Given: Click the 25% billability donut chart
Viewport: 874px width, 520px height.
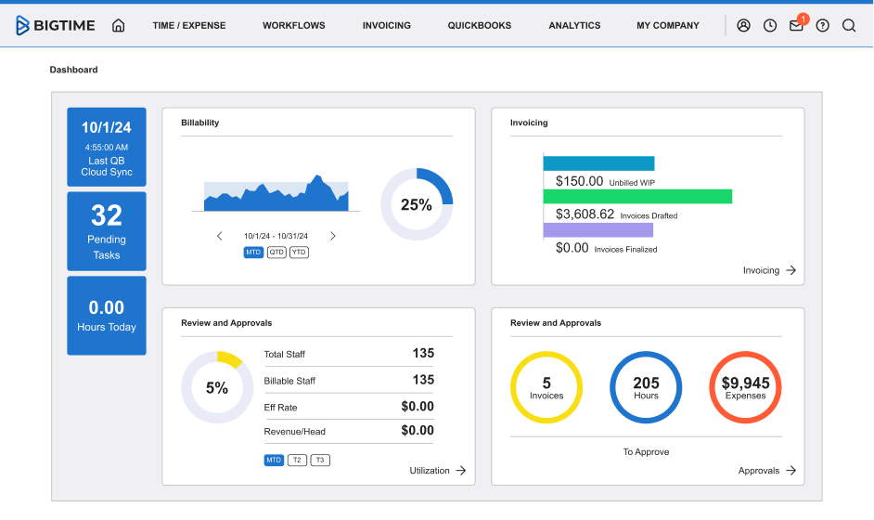Looking at the screenshot, I should (417, 204).
